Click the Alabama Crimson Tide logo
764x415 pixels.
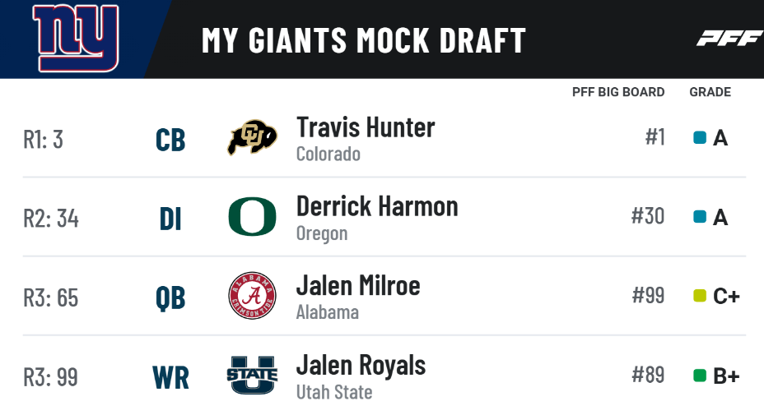click(x=252, y=296)
